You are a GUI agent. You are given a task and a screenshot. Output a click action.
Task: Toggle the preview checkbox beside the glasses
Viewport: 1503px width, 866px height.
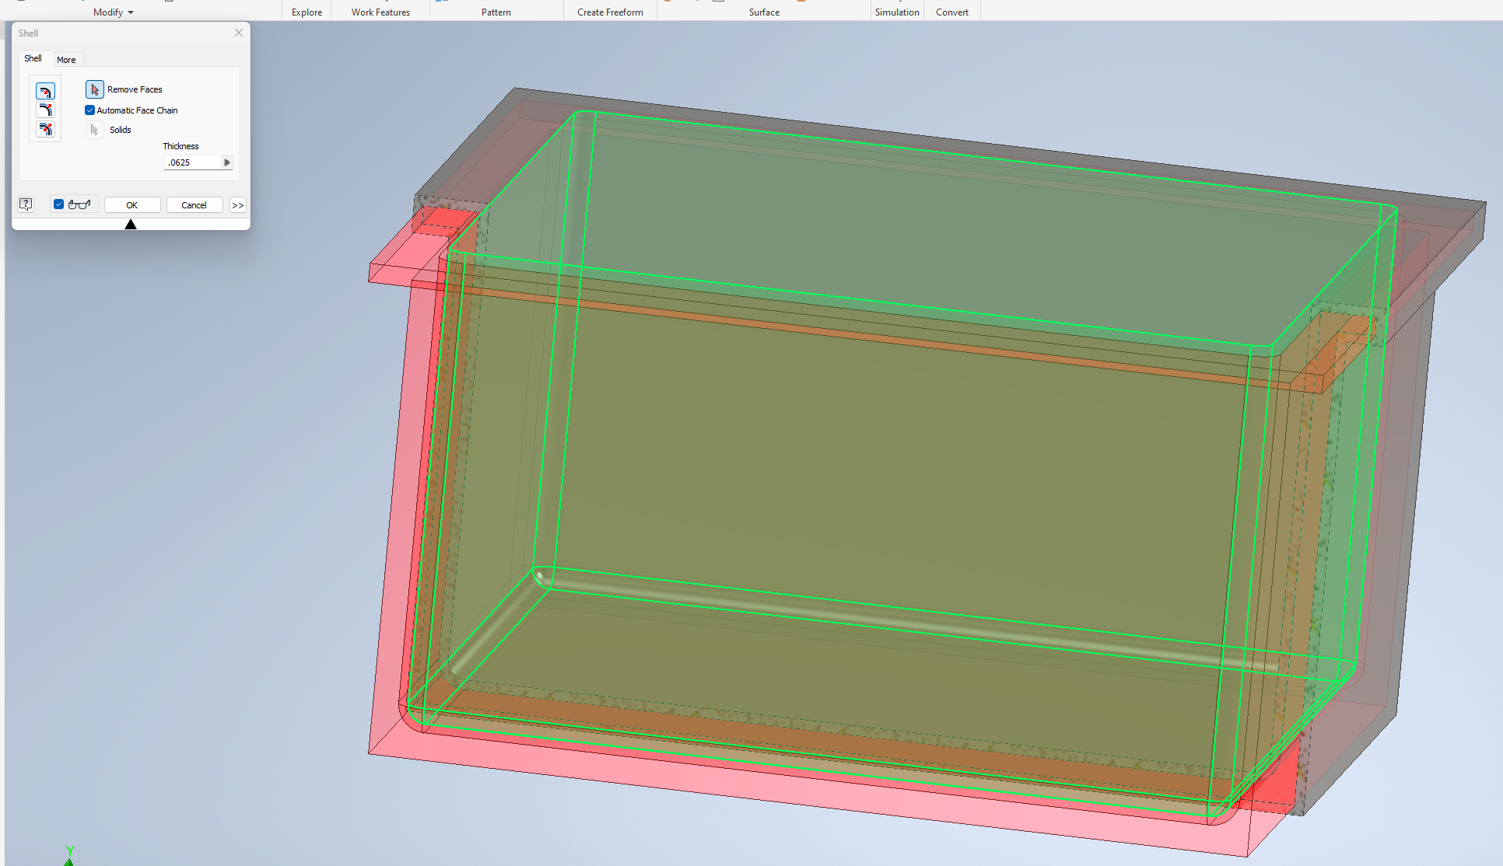tap(58, 204)
